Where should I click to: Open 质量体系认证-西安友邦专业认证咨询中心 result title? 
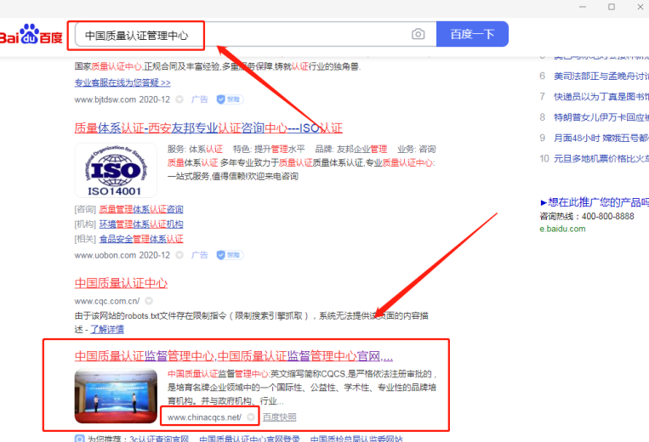(x=208, y=128)
